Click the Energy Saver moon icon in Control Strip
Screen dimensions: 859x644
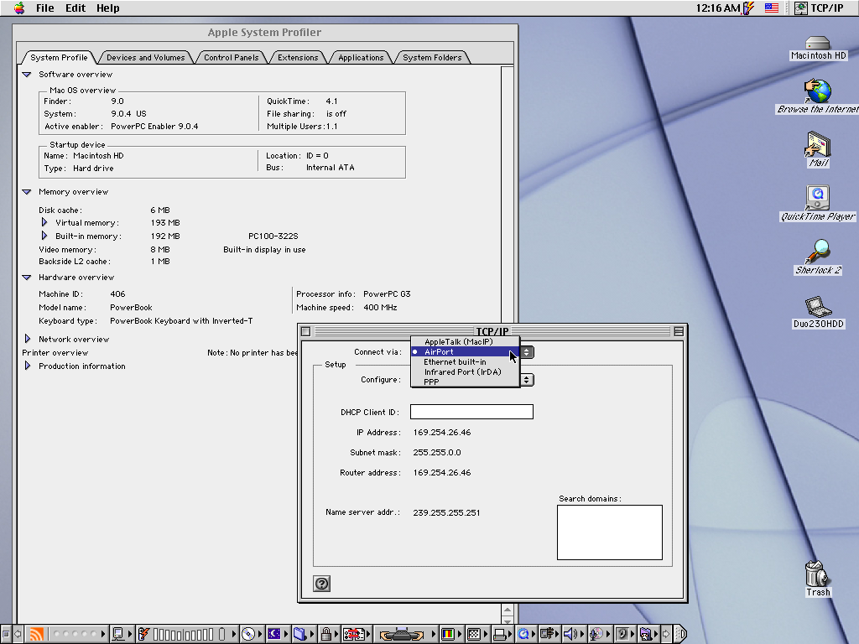coord(274,634)
